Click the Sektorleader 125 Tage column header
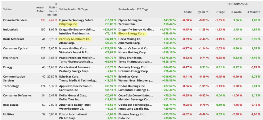Viewport: 263px width, 120px height. point(133,9)
